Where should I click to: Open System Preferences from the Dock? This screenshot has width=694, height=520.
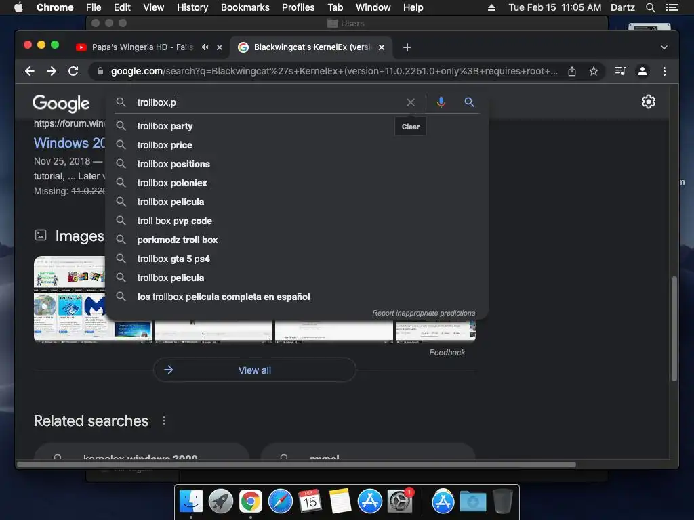[x=400, y=502]
